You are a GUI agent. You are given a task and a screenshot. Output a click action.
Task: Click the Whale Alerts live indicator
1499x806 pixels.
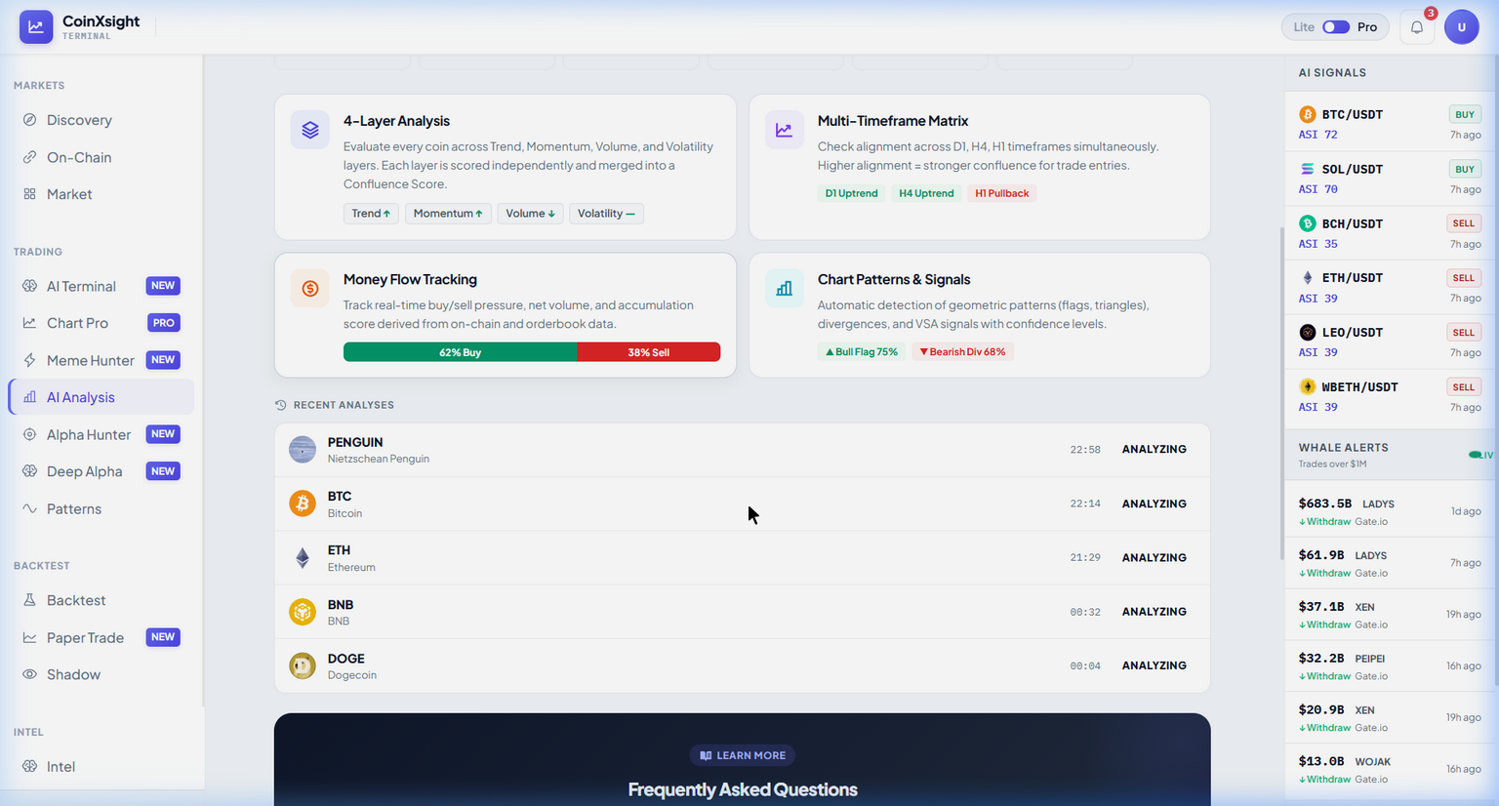coord(1480,455)
